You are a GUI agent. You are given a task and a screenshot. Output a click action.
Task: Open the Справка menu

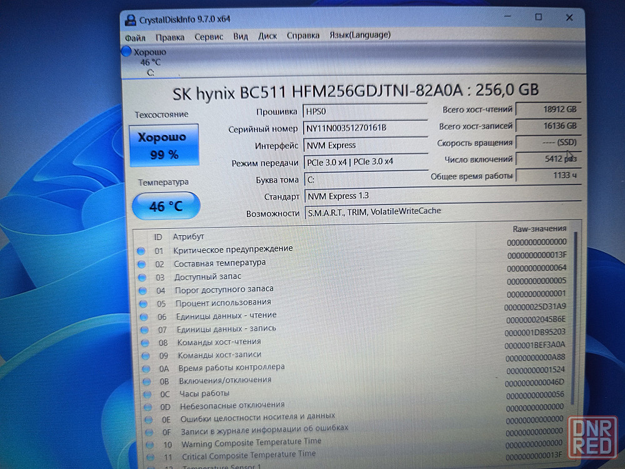pyautogui.click(x=303, y=36)
